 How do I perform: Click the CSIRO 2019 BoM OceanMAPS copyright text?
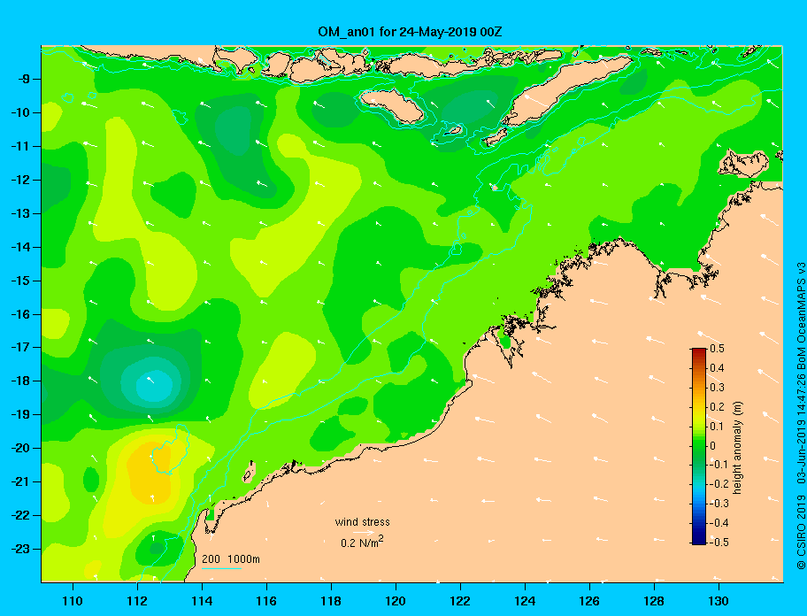pos(800,416)
